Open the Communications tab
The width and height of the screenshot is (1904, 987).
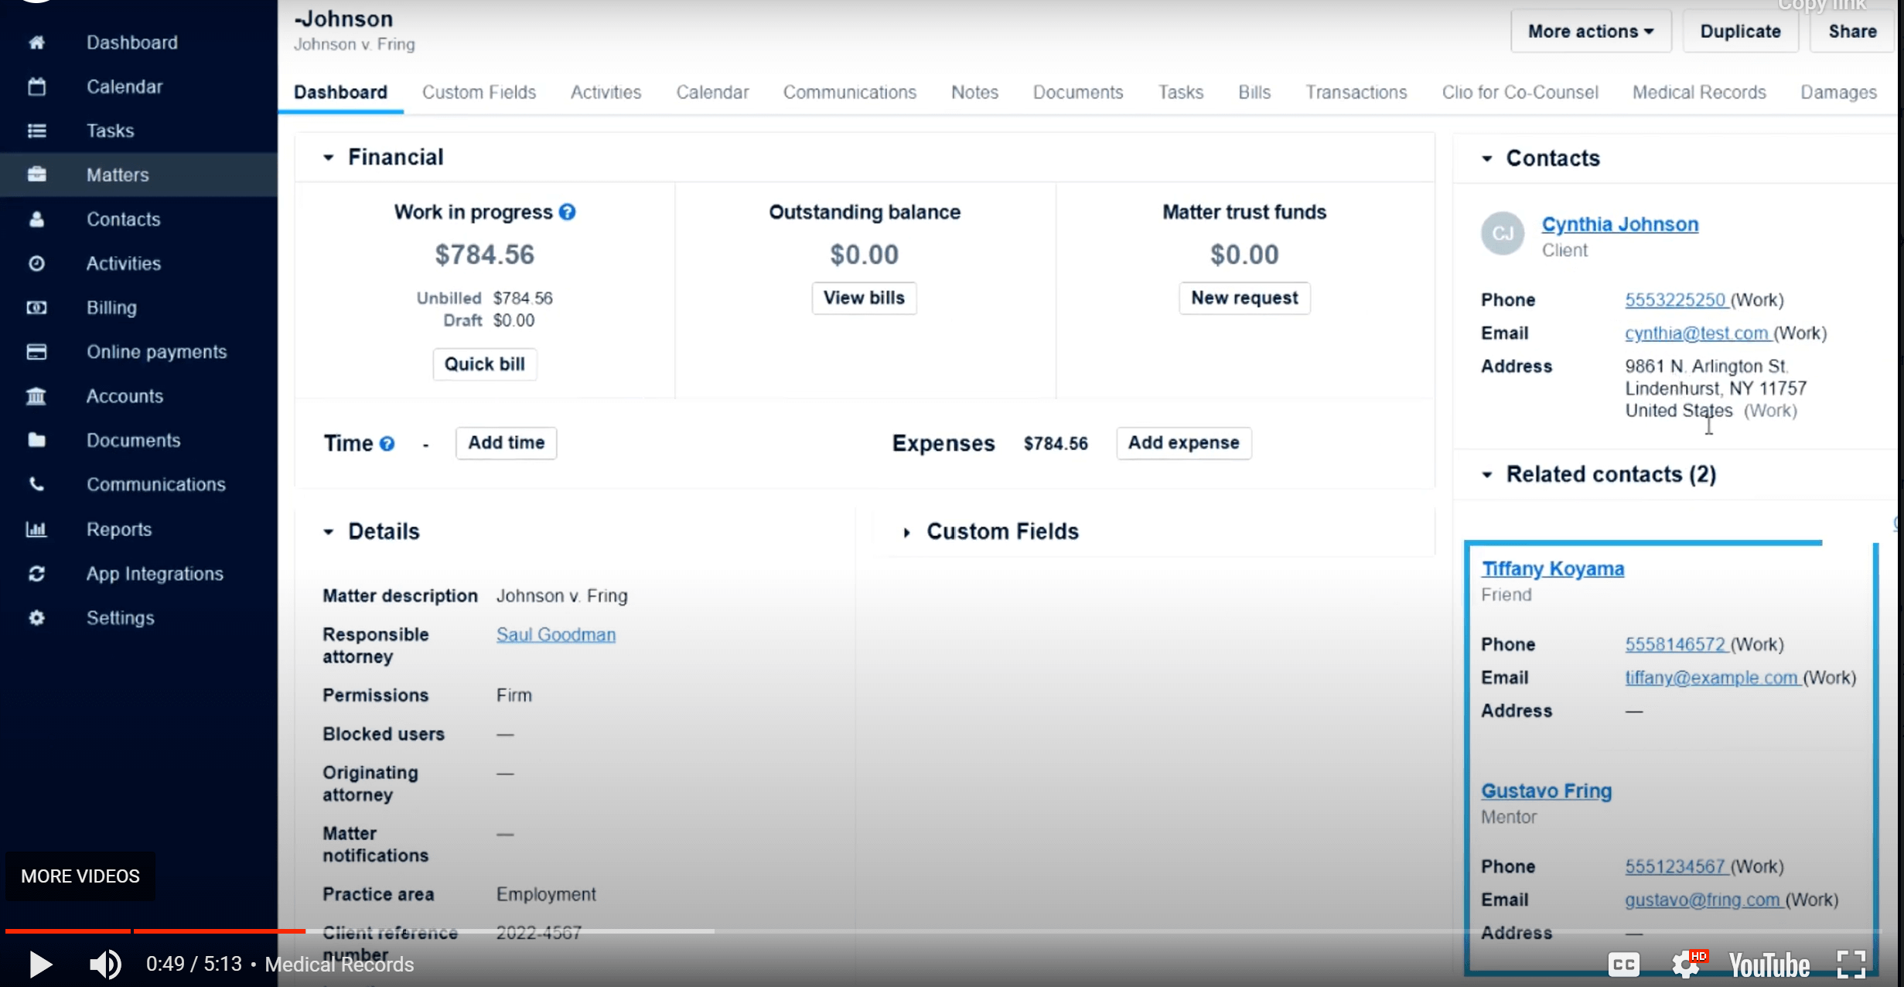click(x=849, y=92)
